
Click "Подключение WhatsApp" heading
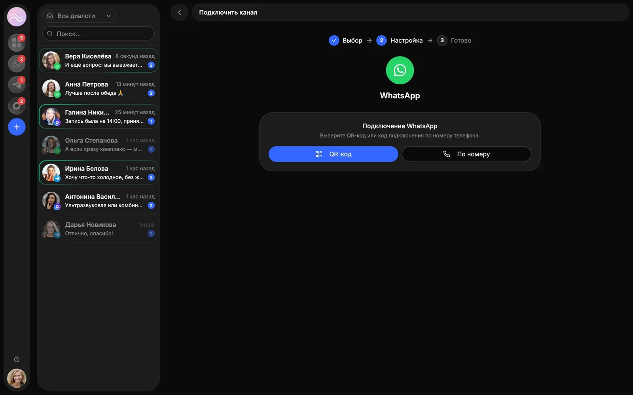[x=400, y=126]
